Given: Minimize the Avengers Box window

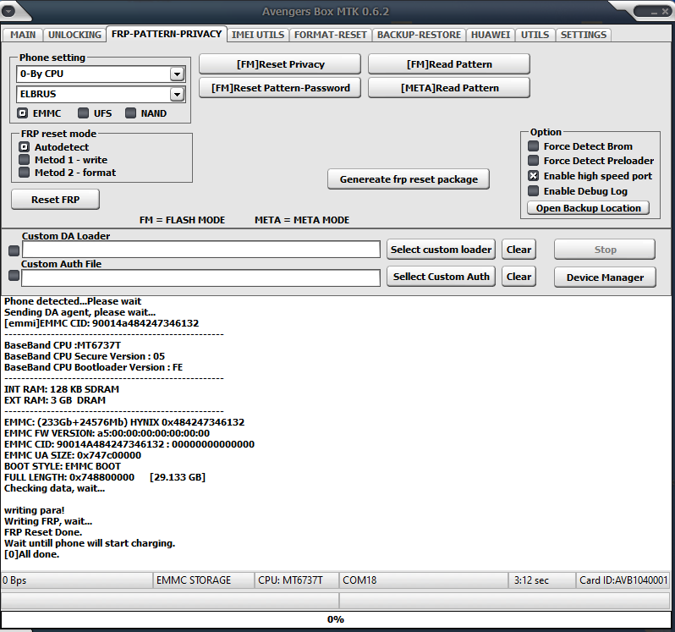Looking at the screenshot, I should 655,12.
